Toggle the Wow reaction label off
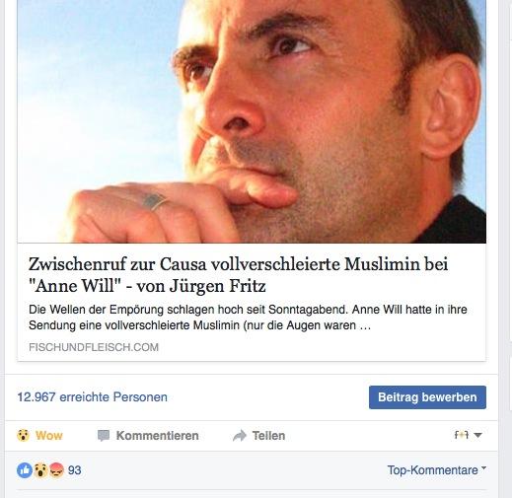 [x=49, y=436]
